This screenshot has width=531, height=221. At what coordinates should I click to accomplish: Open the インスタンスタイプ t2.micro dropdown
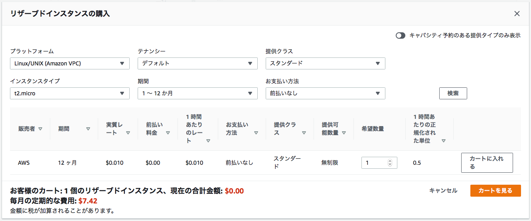pyautogui.click(x=70, y=93)
